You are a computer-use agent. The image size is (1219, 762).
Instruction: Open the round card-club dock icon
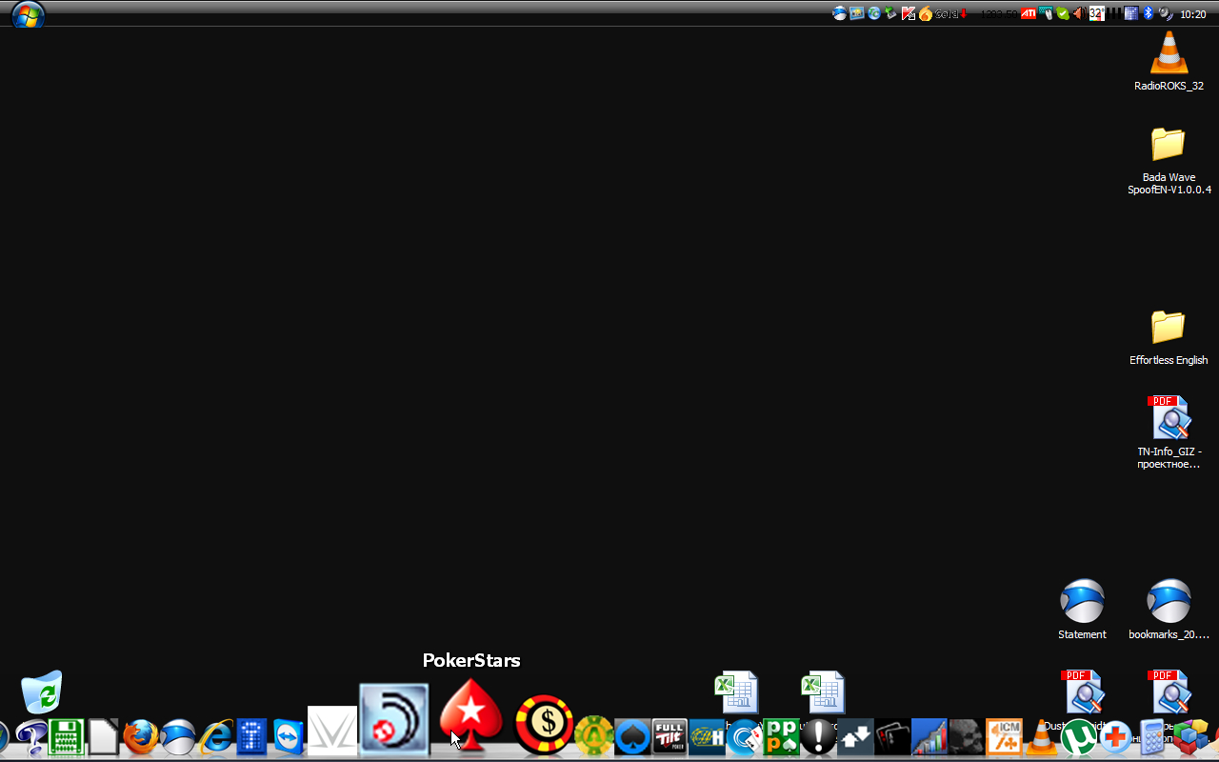[x=745, y=736]
